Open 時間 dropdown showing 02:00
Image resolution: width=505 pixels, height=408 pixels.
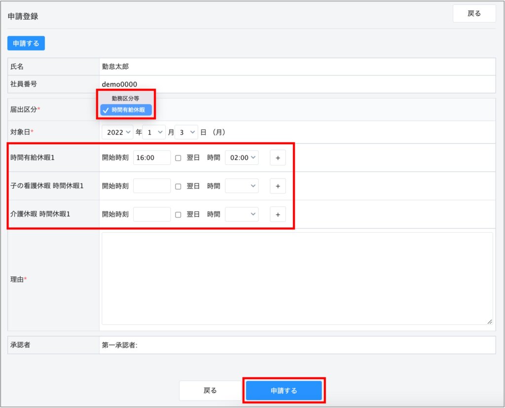pyautogui.click(x=241, y=158)
